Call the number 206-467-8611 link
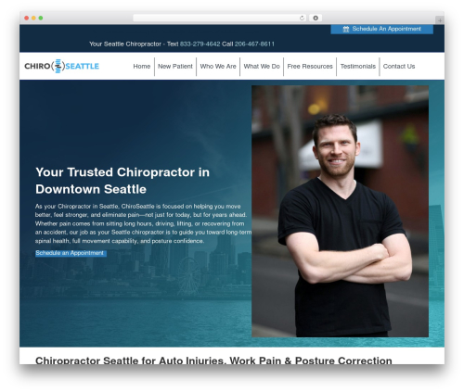 [x=254, y=44]
